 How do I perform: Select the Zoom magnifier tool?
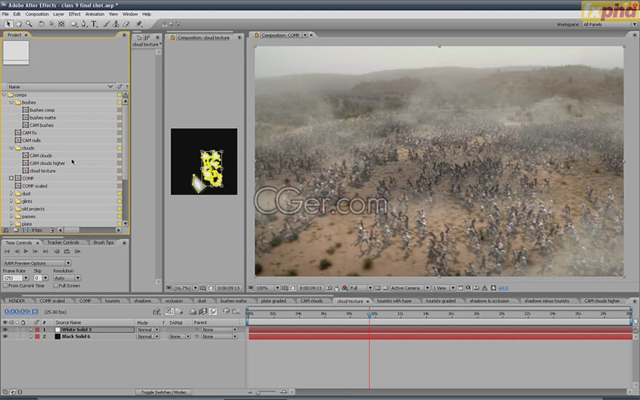coord(29,24)
